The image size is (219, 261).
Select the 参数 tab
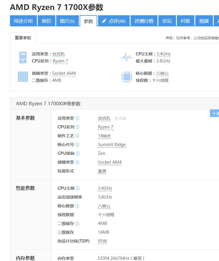(x=88, y=21)
